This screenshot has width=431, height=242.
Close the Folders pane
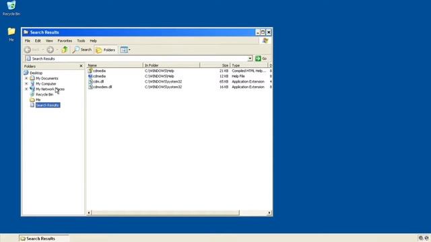pyautogui.click(x=81, y=66)
